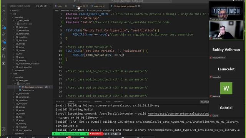Select the 13_intro_algorithm folder under src
The width and height of the screenshot is (246, 138).
pyautogui.click(x=24, y=67)
